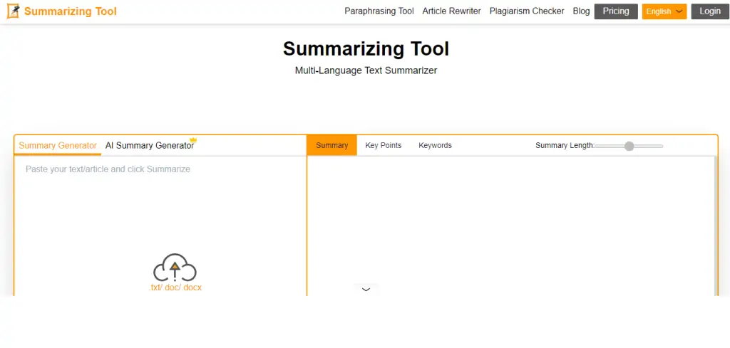This screenshot has height=348, width=730.
Task: Visit the Blog page
Action: (581, 11)
